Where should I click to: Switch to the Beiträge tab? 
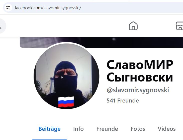pyautogui.click(x=49, y=129)
